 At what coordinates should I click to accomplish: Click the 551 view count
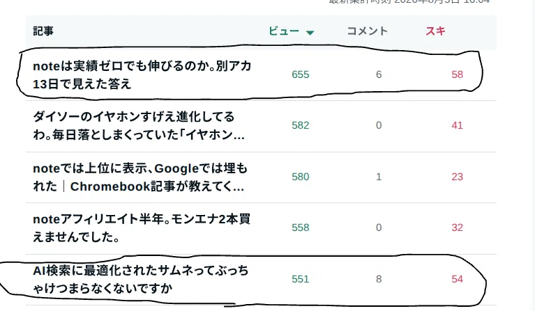coord(300,279)
